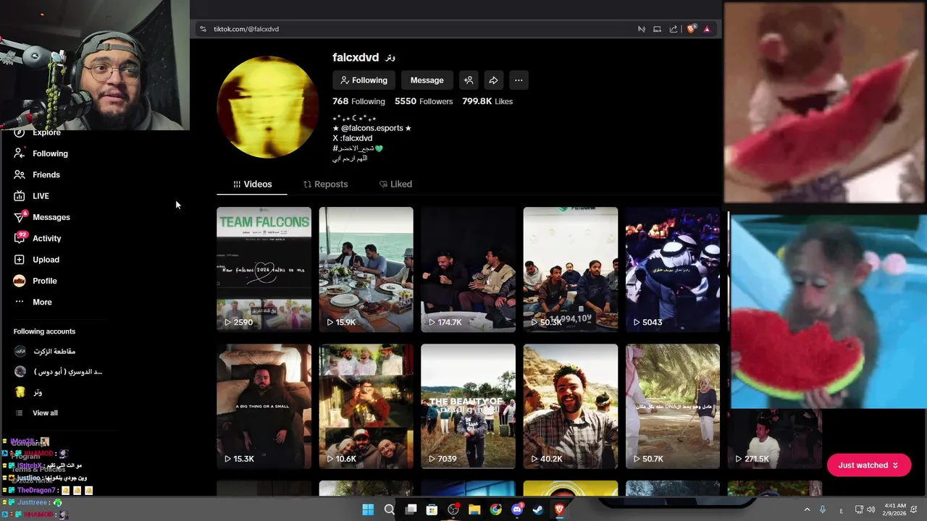Show hidden system tray icons
Viewport: 927px width, 521px height.
tap(807, 509)
